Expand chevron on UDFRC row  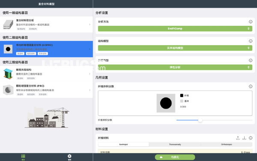(90, 49)
